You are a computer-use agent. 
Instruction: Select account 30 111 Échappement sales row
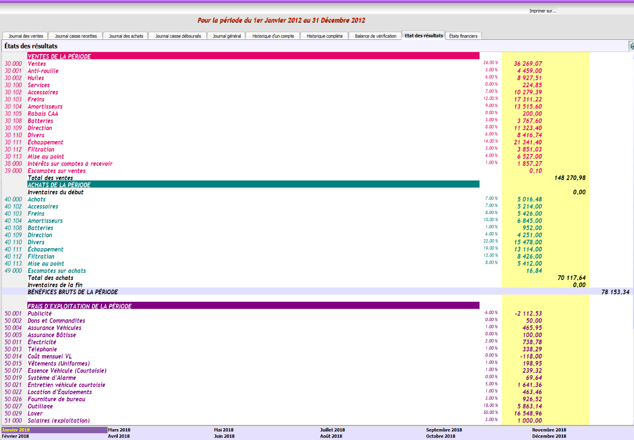pyautogui.click(x=45, y=142)
